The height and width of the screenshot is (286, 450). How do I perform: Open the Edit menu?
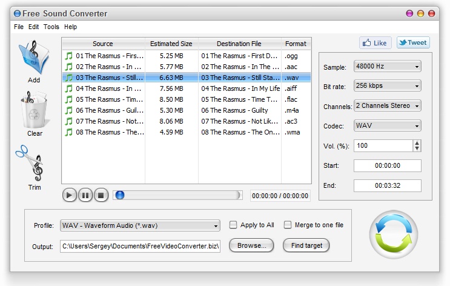(x=33, y=27)
